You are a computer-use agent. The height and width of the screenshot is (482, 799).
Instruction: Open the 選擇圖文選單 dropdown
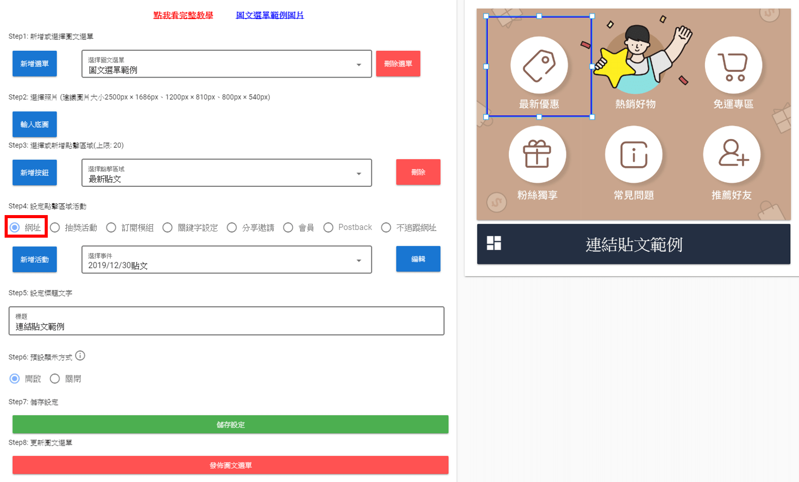(226, 64)
